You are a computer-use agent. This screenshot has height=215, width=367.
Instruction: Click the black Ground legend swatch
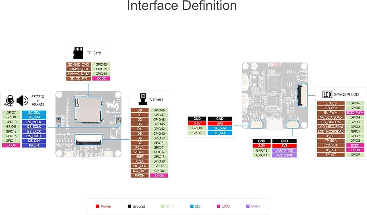129,206
